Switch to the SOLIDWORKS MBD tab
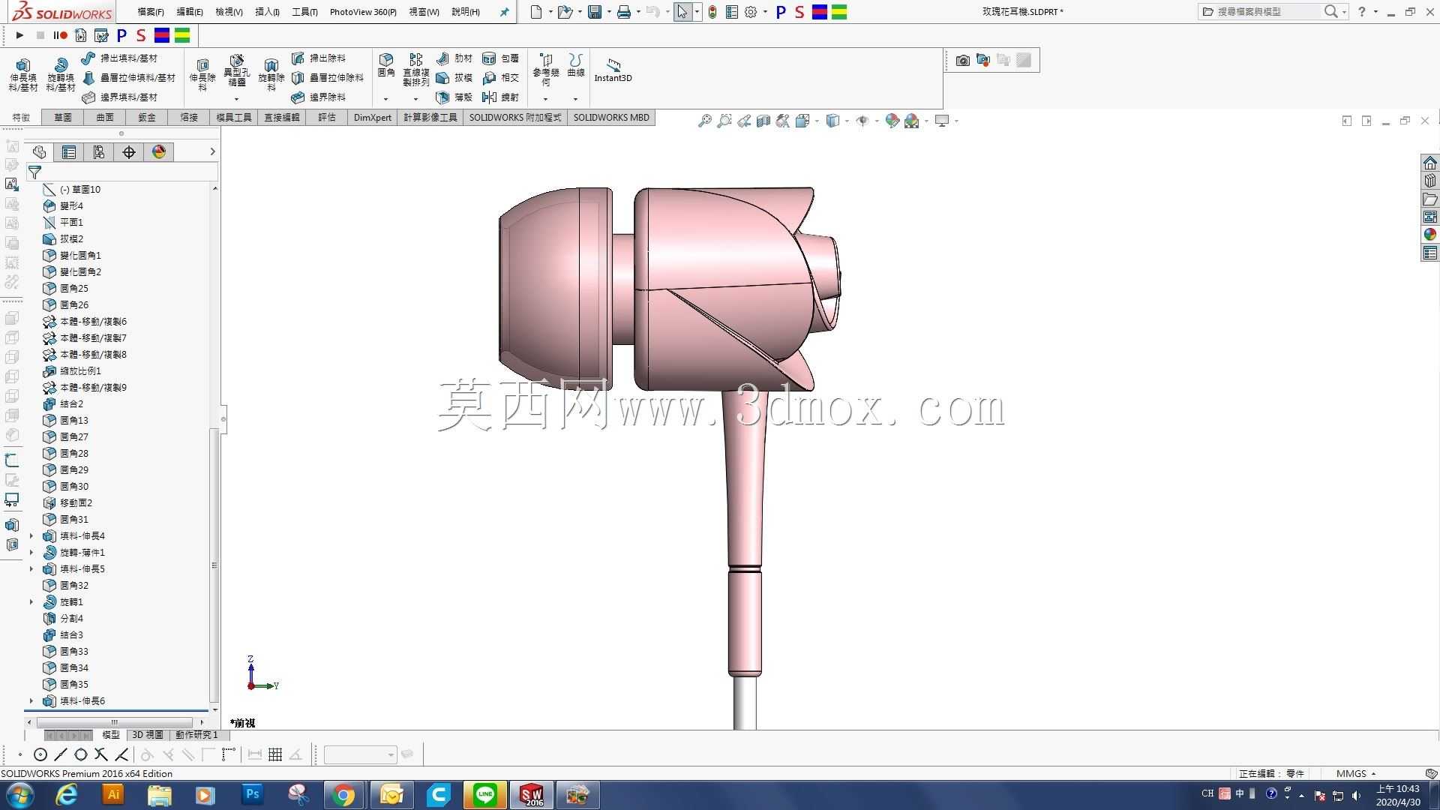This screenshot has width=1440, height=810. pyautogui.click(x=611, y=118)
